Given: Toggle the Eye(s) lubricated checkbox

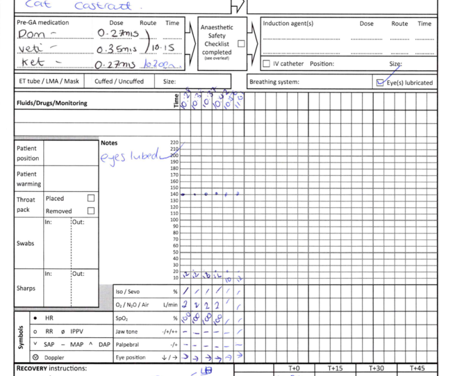Looking at the screenshot, I should coord(380,83).
